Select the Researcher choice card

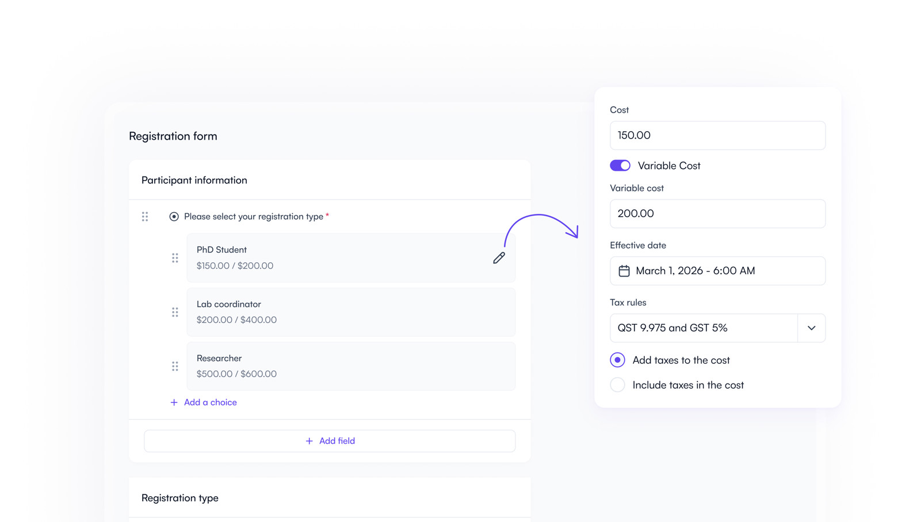pos(350,366)
